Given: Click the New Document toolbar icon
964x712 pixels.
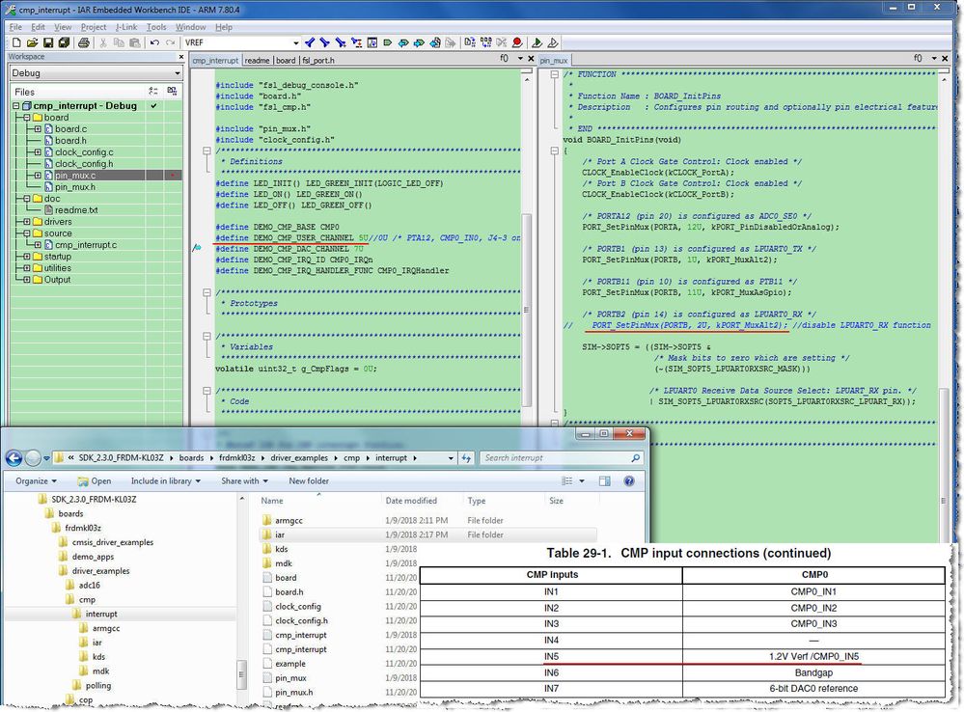Looking at the screenshot, I should (x=15, y=42).
